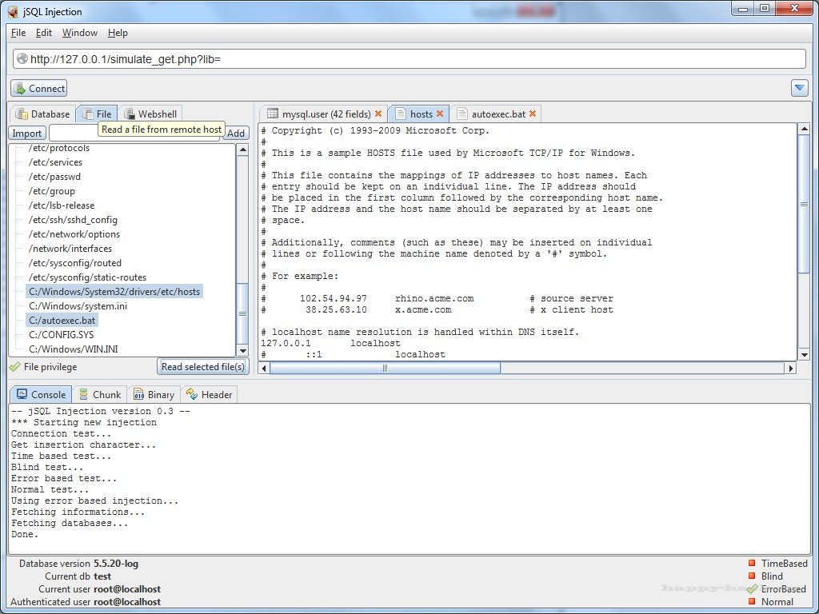Click file list scrollbar down arrow
Viewport: 819px width, 614px height.
click(242, 350)
